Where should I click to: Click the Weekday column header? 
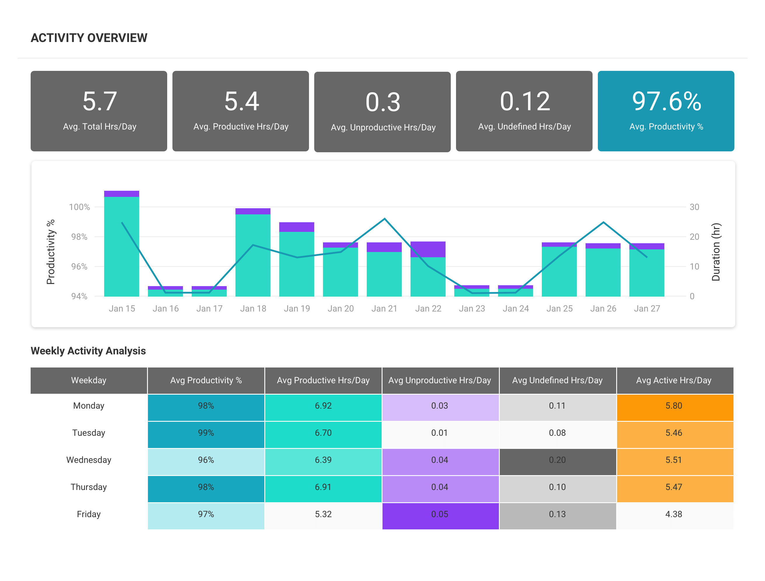point(89,380)
